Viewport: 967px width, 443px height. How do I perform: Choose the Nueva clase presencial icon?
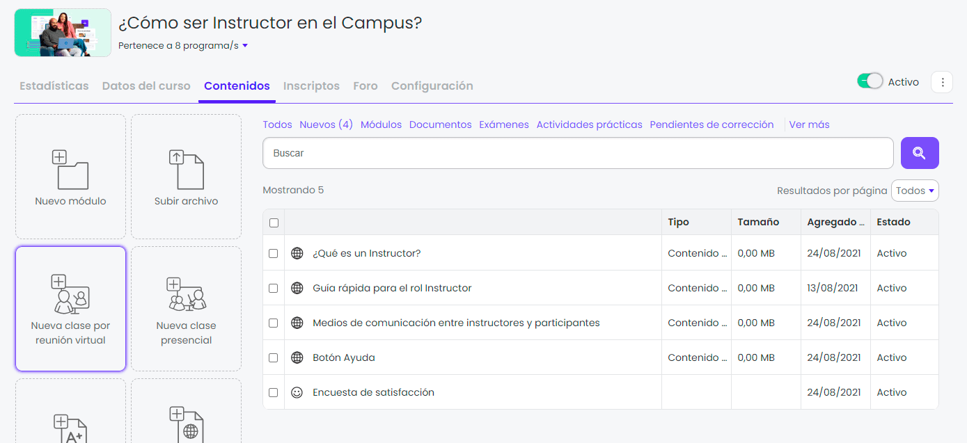click(186, 294)
